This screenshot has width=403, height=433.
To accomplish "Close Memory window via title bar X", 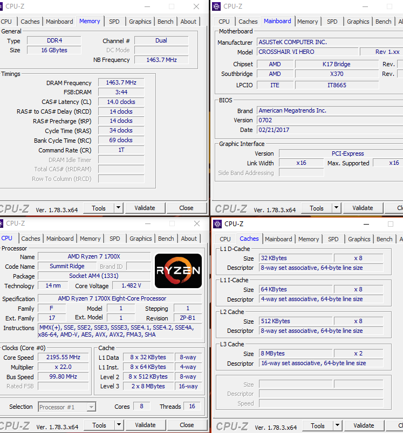I will coord(196,6).
